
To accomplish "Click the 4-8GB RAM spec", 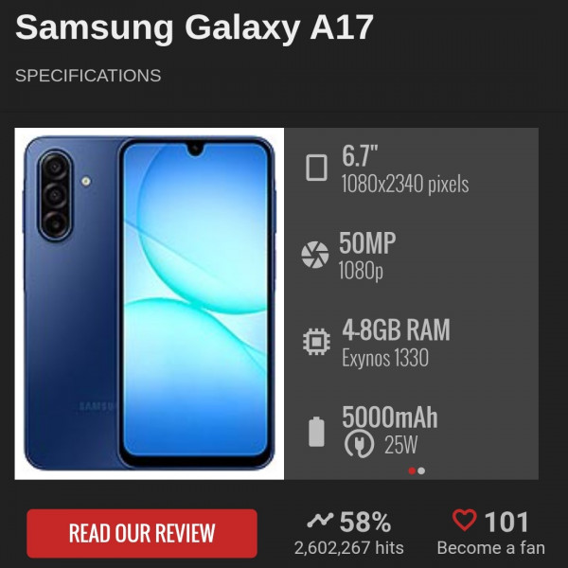I will pyautogui.click(x=397, y=330).
